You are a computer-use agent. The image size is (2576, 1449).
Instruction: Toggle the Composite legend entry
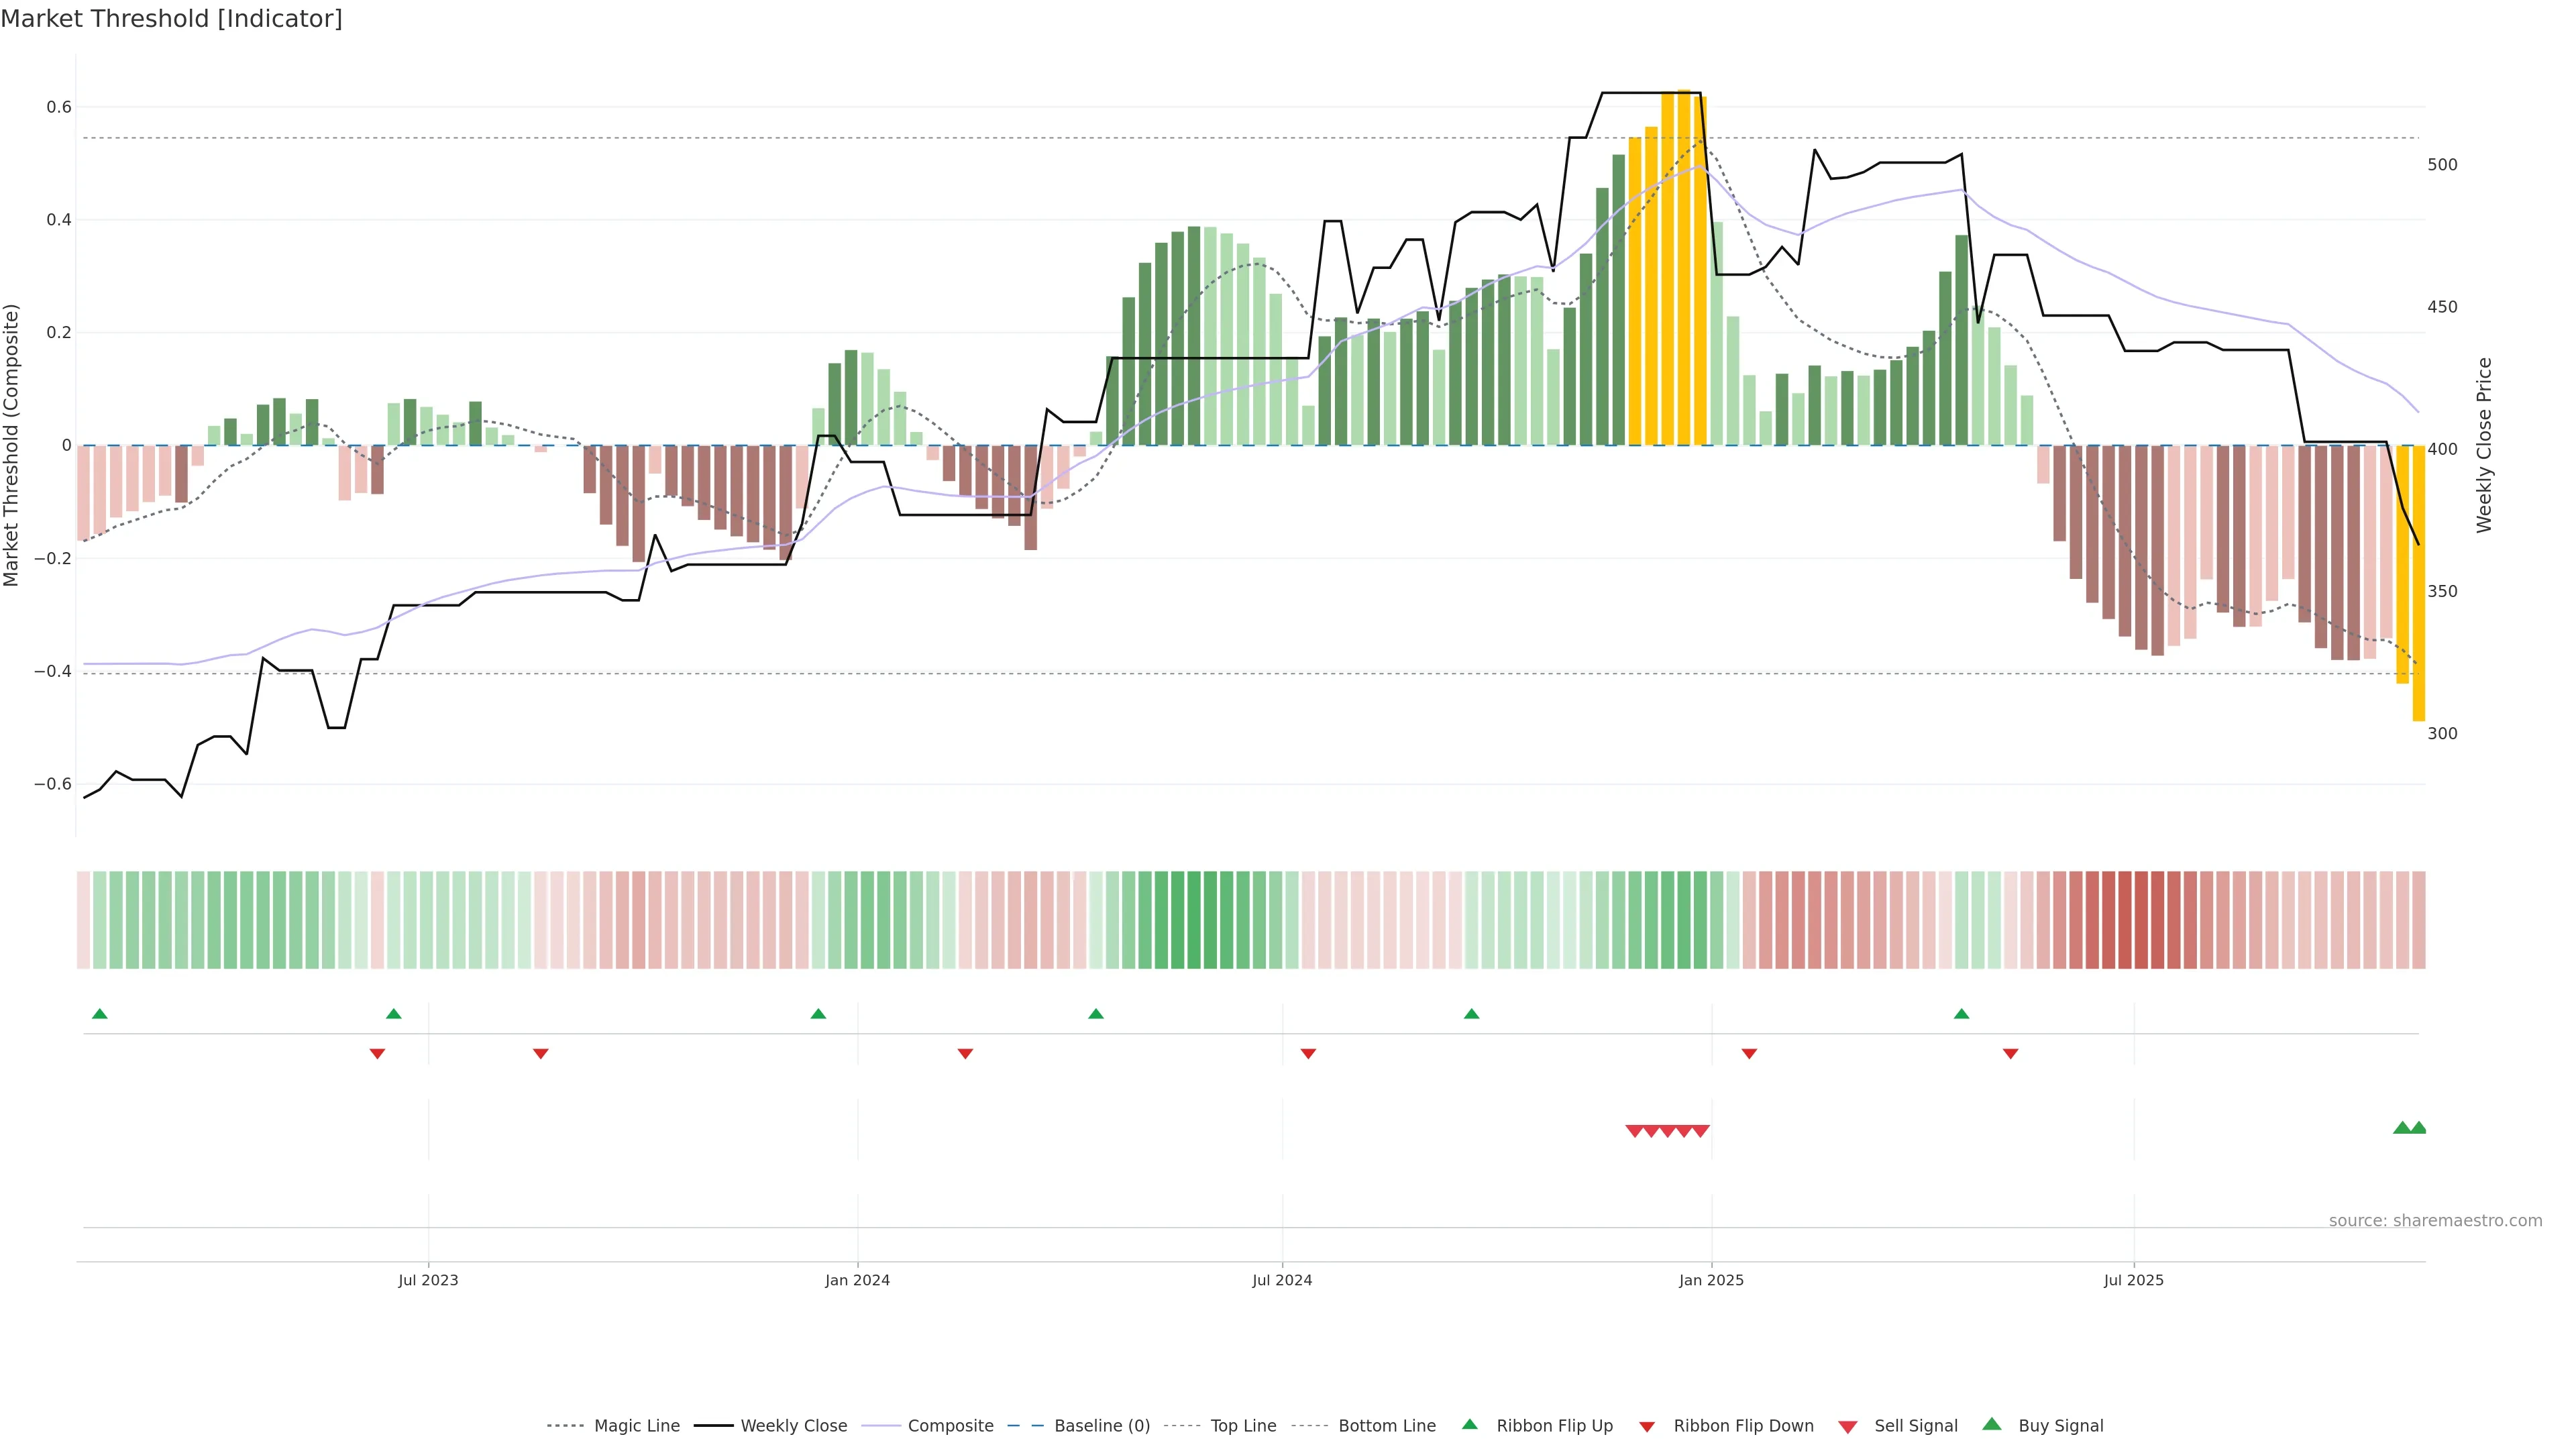(950, 1426)
